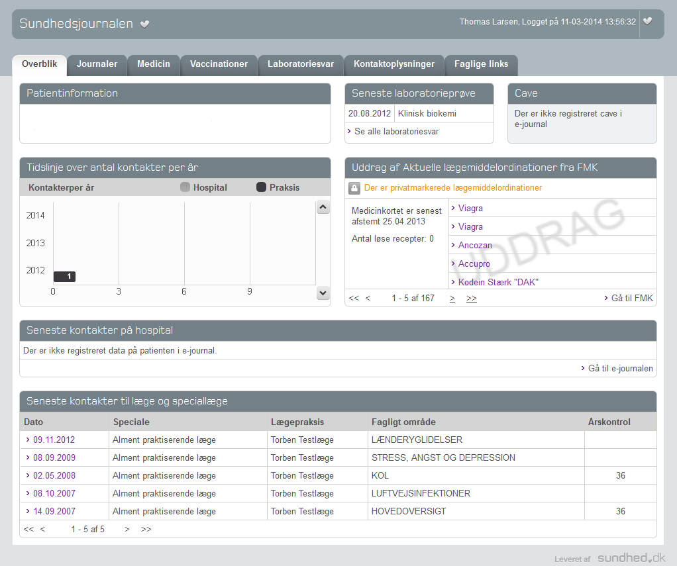Expand the 02.05.2008 KOL contact row

54,475
